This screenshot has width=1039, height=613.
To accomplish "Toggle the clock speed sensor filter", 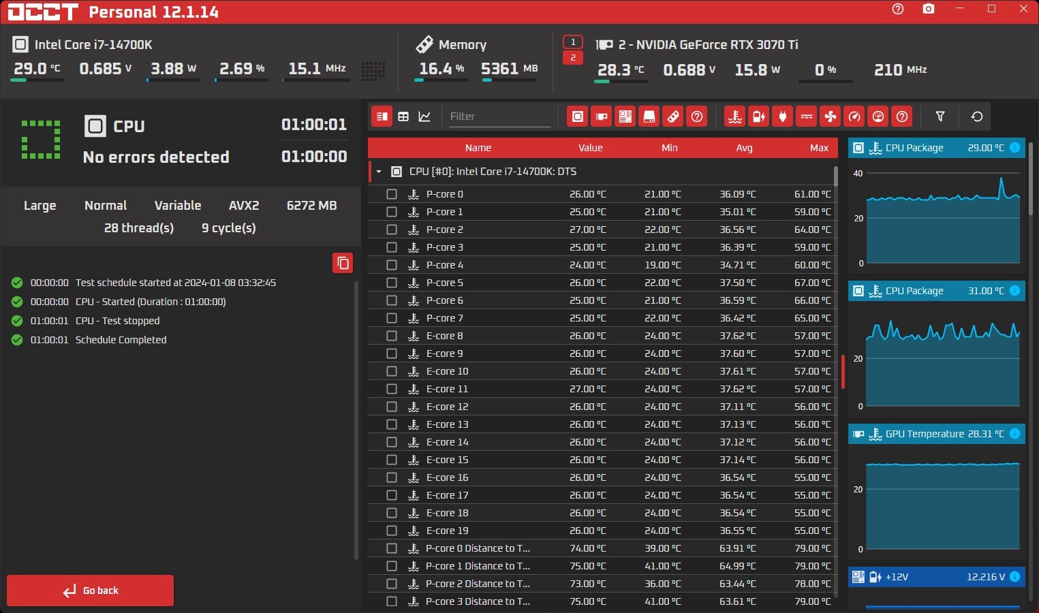I will [x=854, y=116].
